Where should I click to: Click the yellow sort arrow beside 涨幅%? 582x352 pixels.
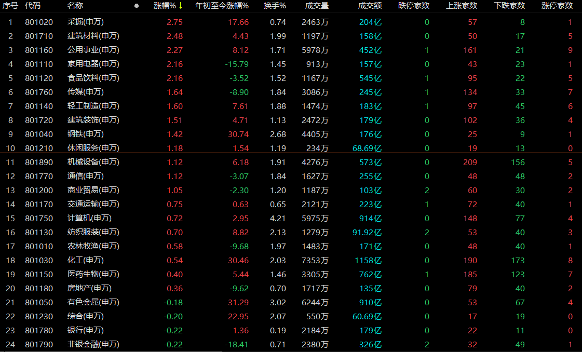181,6
